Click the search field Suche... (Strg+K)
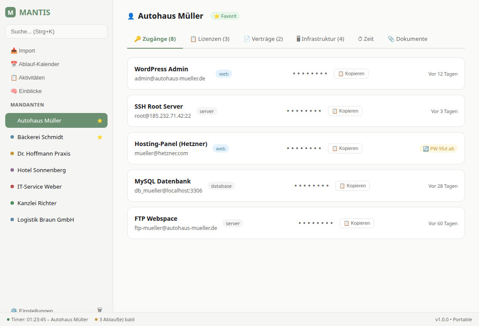This screenshot has width=479, height=326. coord(56,32)
